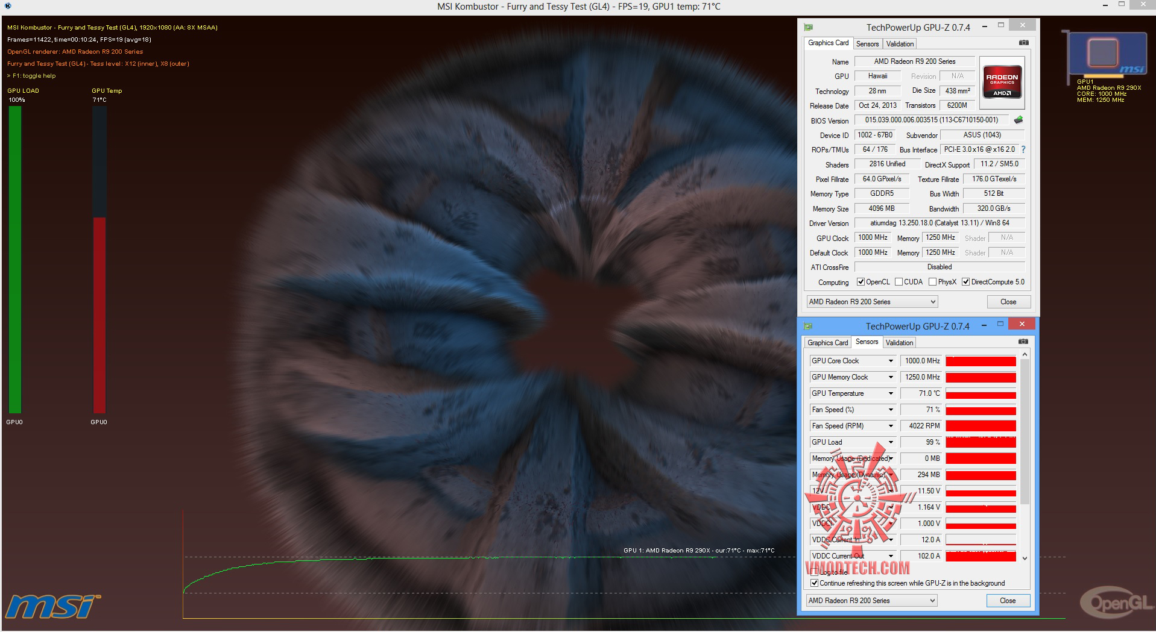
Task: Click the '102.0 A' VDDC current value
Action: coord(921,556)
